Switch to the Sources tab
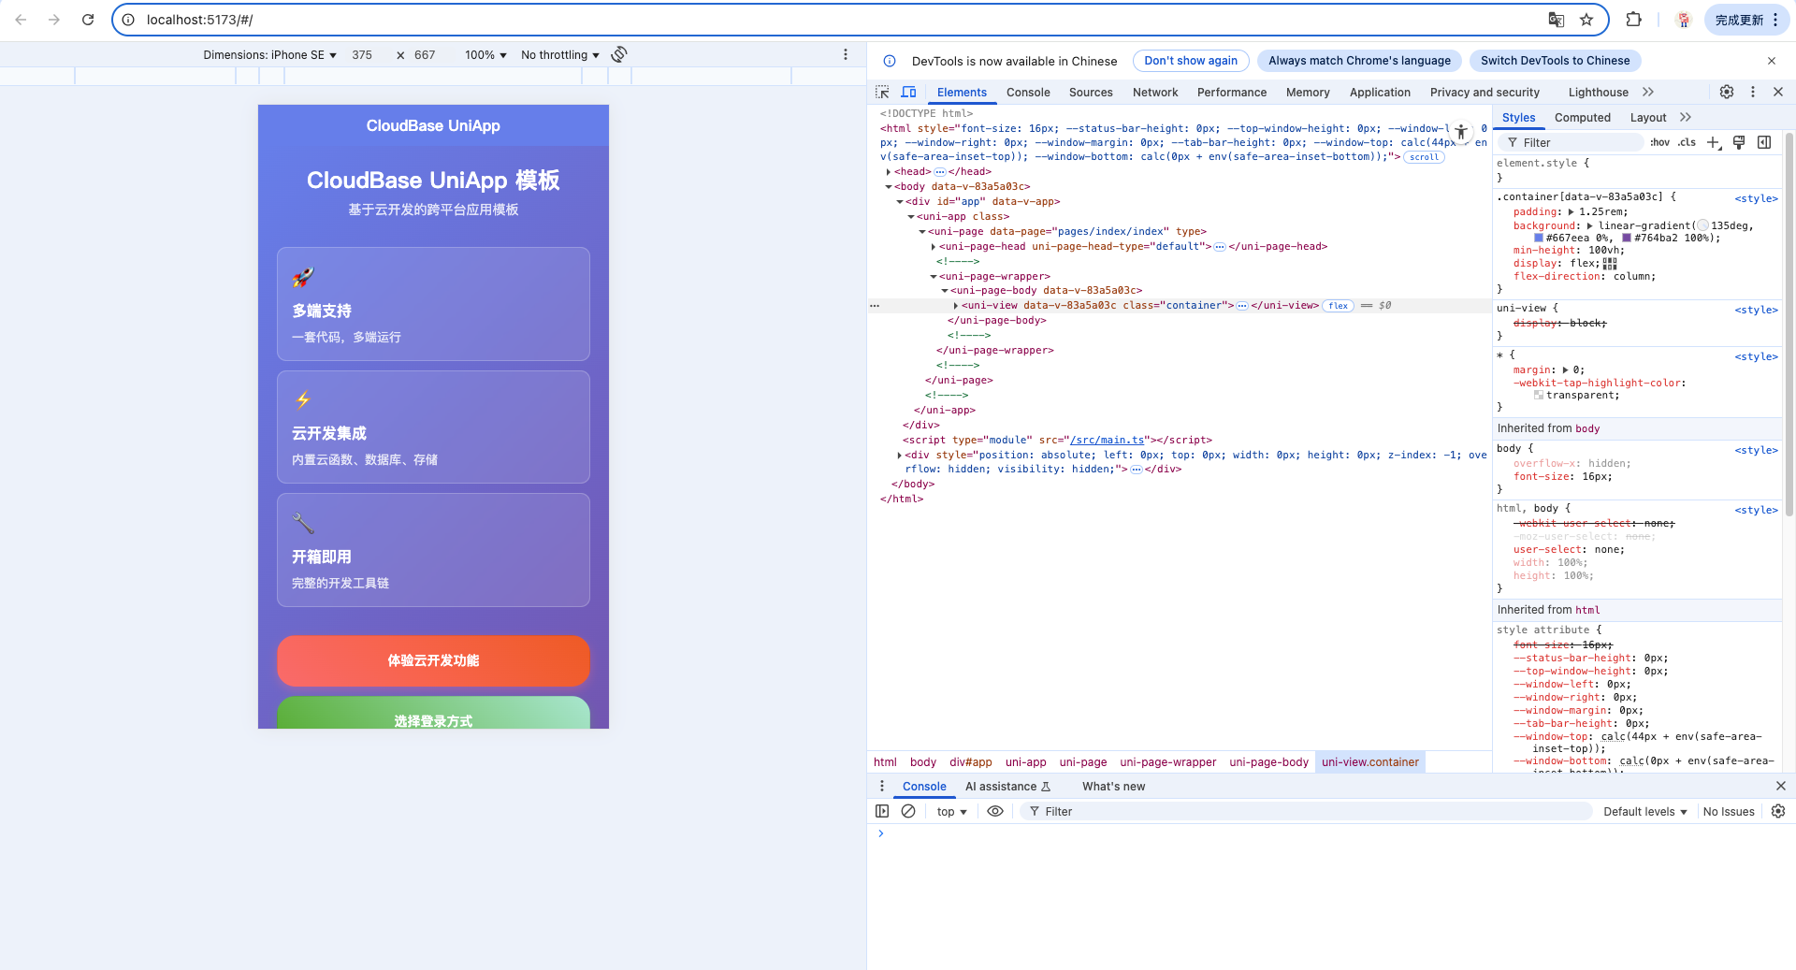The image size is (1796, 970). pyautogui.click(x=1091, y=92)
